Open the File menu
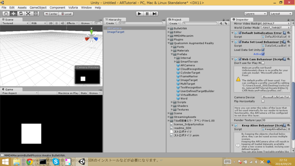This screenshot has width=295, height=166. point(4,7)
